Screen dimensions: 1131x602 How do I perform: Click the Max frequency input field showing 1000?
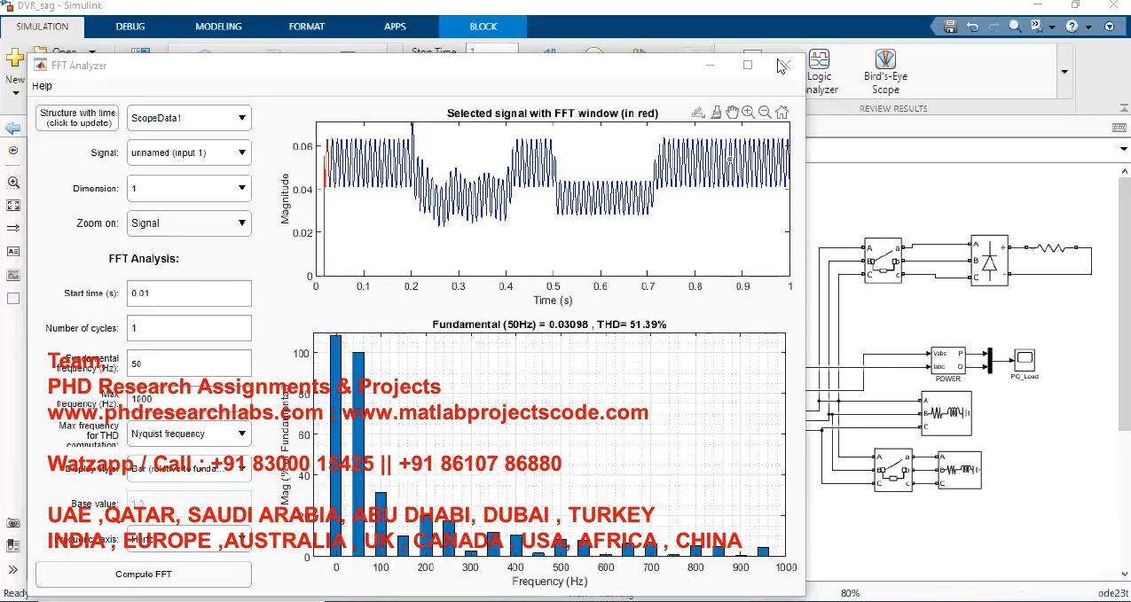point(189,399)
